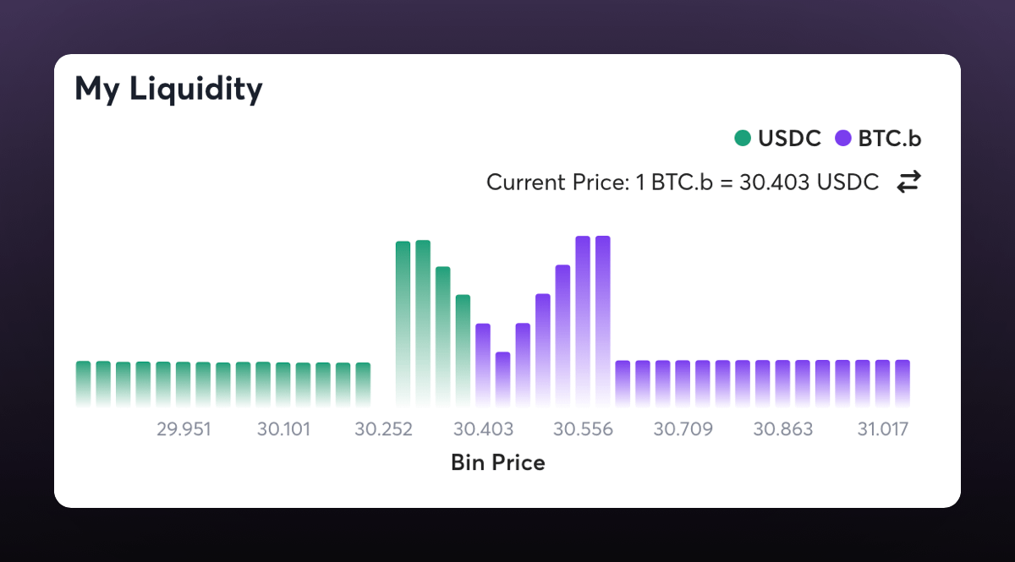
Task: Click the 30.101 axis label
Action: [283, 429]
